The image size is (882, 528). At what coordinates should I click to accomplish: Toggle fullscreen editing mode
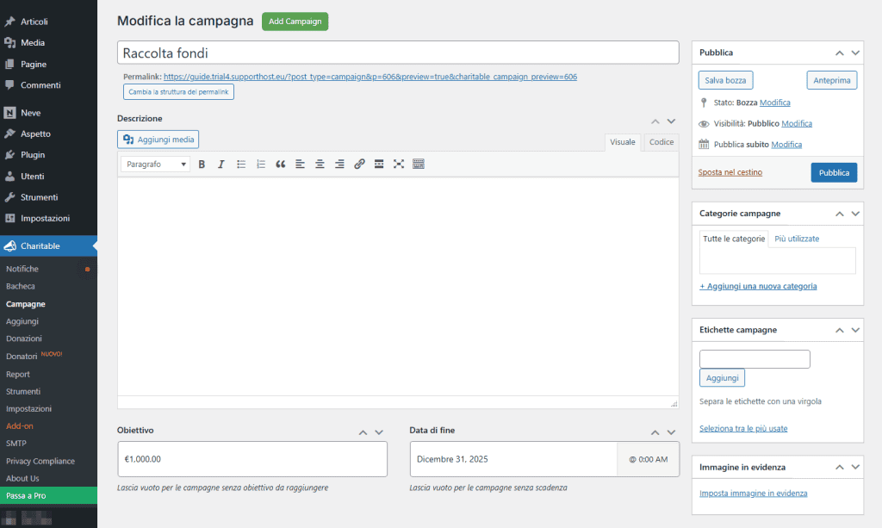click(x=398, y=164)
